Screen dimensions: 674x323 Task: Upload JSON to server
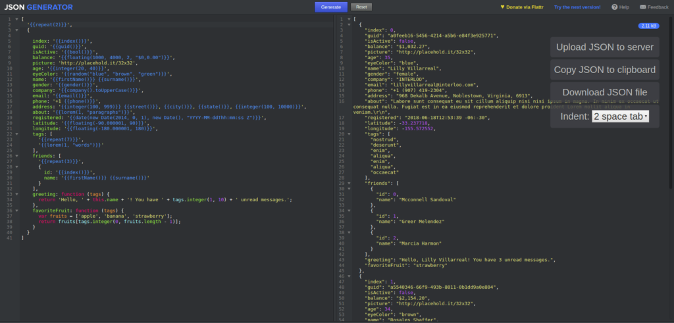tap(604, 47)
